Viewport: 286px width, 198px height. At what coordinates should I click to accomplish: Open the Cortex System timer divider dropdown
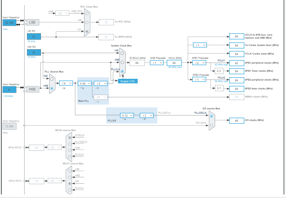(200, 45)
